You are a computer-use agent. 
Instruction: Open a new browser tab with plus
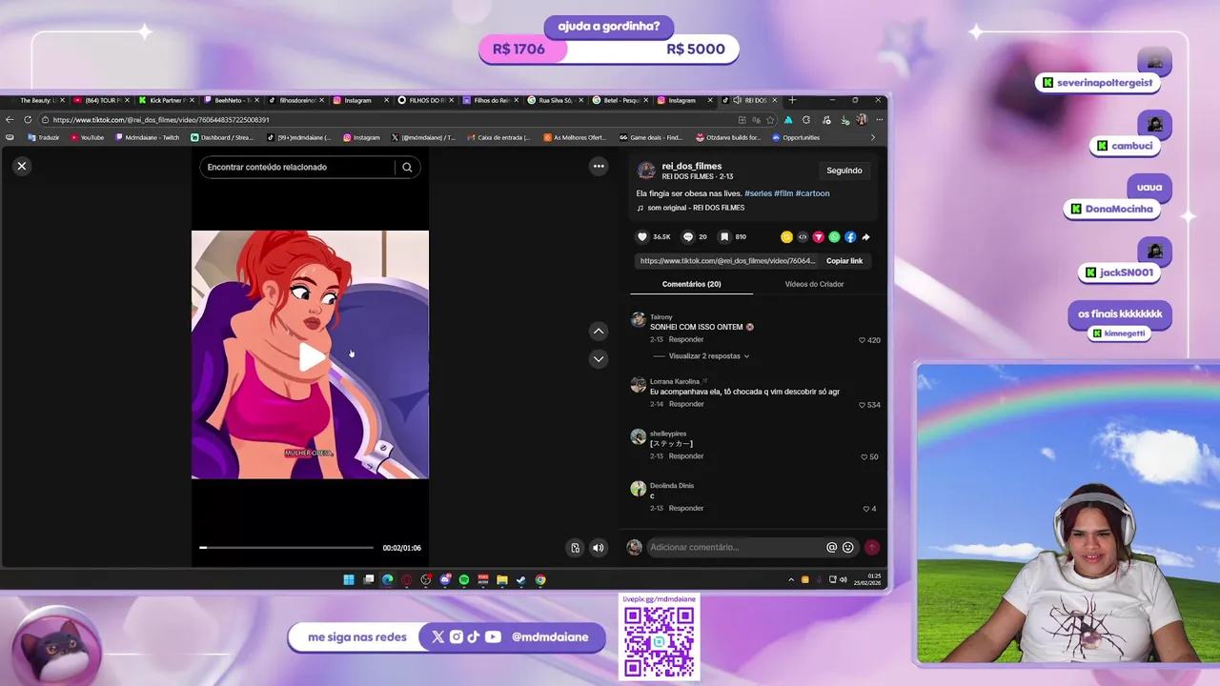[792, 100]
